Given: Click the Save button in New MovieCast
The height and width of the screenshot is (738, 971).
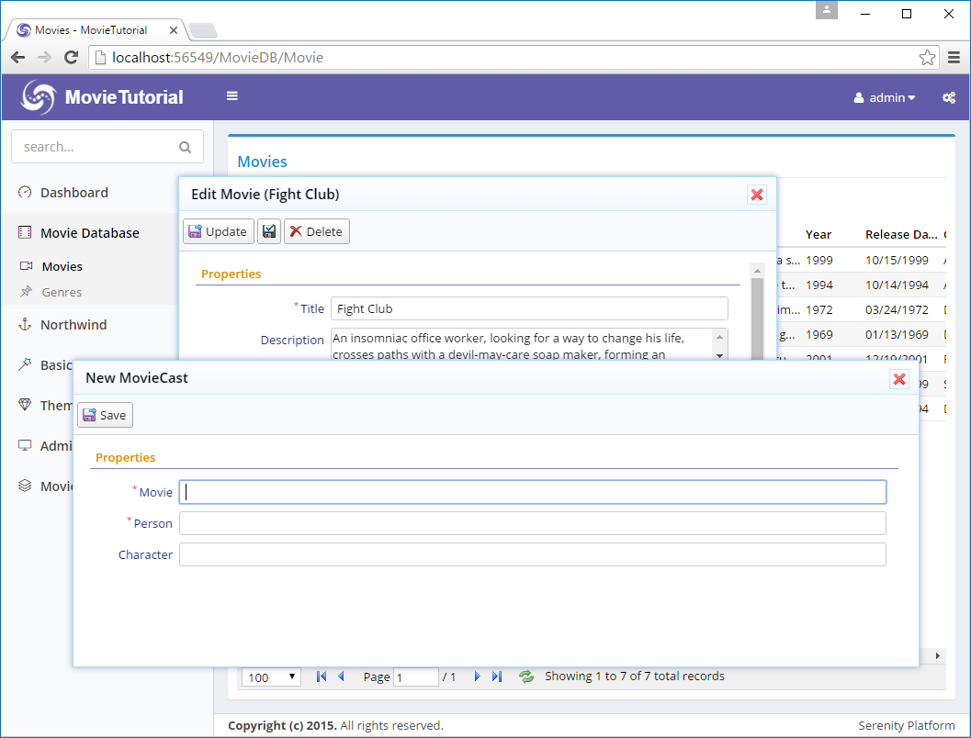Looking at the screenshot, I should click(x=105, y=415).
